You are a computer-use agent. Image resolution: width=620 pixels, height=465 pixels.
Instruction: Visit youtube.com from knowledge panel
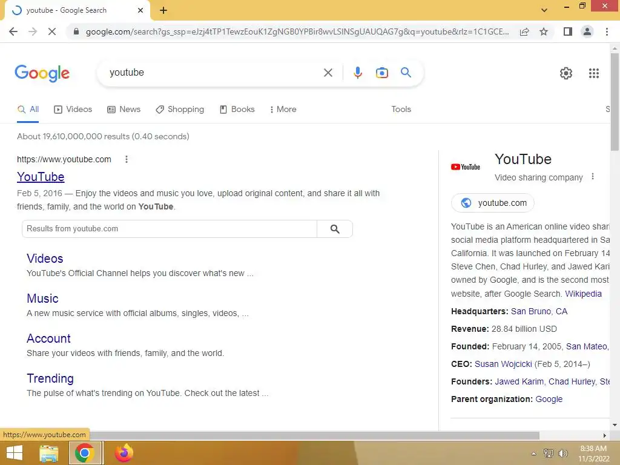click(493, 203)
